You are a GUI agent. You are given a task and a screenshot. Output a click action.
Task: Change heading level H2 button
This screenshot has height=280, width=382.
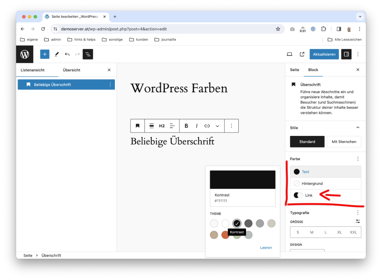(x=162, y=125)
